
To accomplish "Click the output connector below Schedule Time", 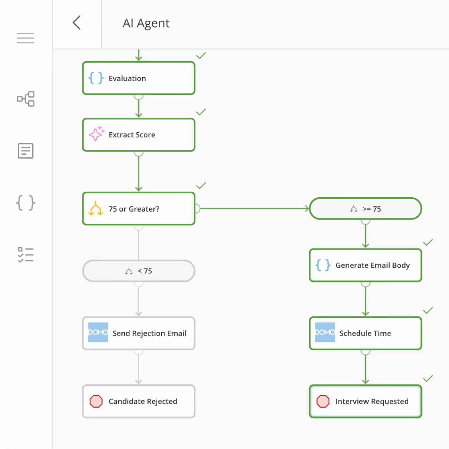I will pyautogui.click(x=365, y=352).
